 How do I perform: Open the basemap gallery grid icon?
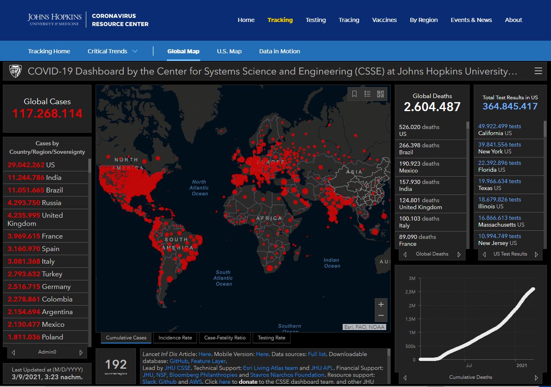coord(380,94)
